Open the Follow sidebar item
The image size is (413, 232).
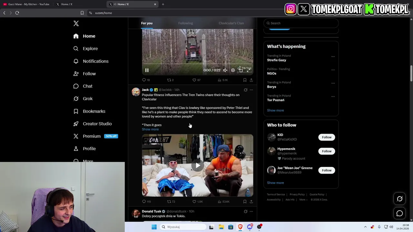[x=85, y=74]
